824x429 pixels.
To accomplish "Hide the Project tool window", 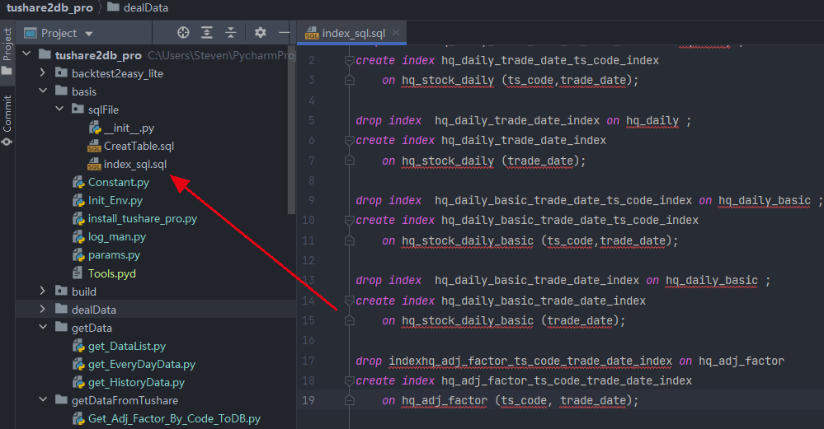I will pyautogui.click(x=284, y=33).
